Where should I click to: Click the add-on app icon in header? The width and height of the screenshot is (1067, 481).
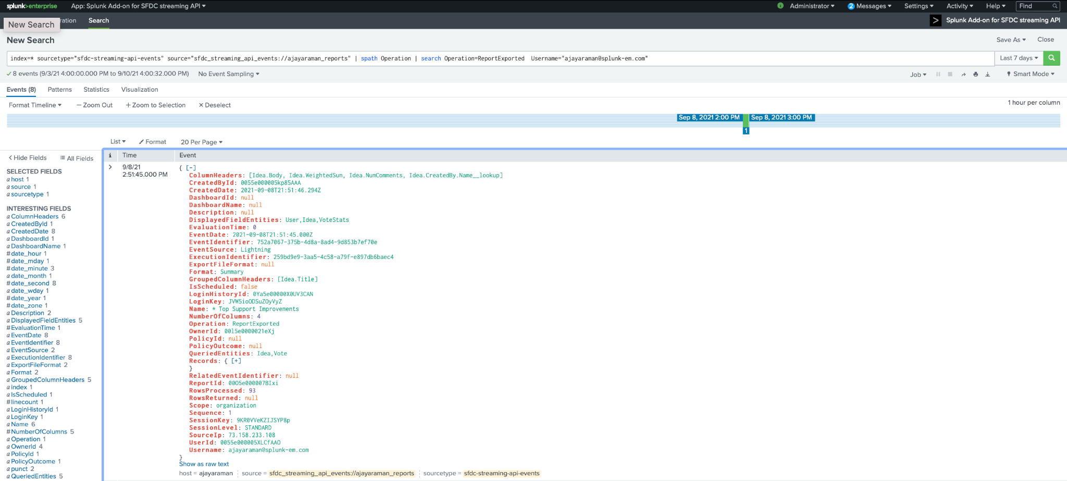pyautogui.click(x=936, y=20)
